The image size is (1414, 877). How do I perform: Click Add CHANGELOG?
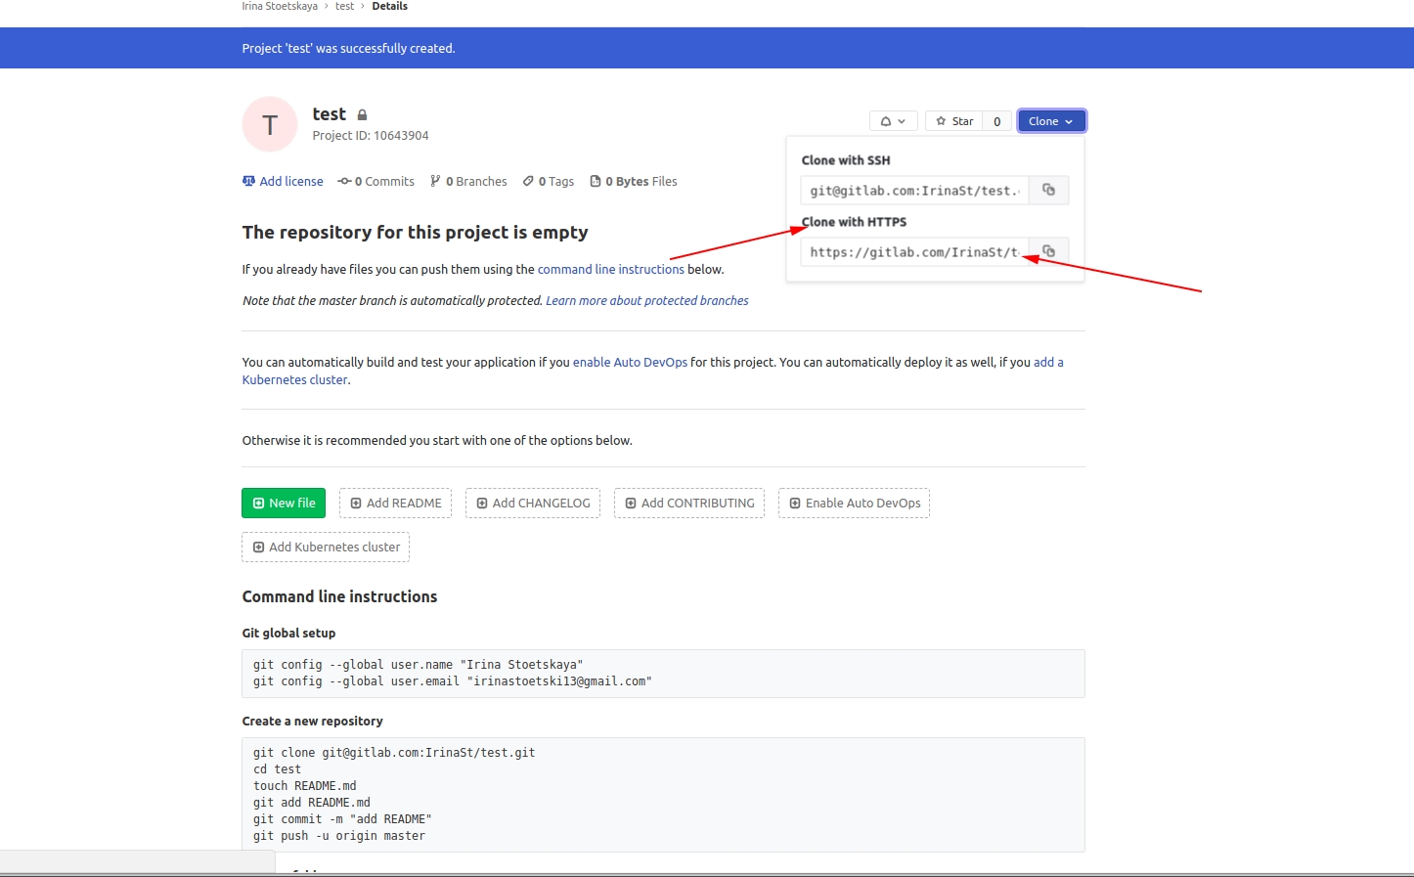533,504
